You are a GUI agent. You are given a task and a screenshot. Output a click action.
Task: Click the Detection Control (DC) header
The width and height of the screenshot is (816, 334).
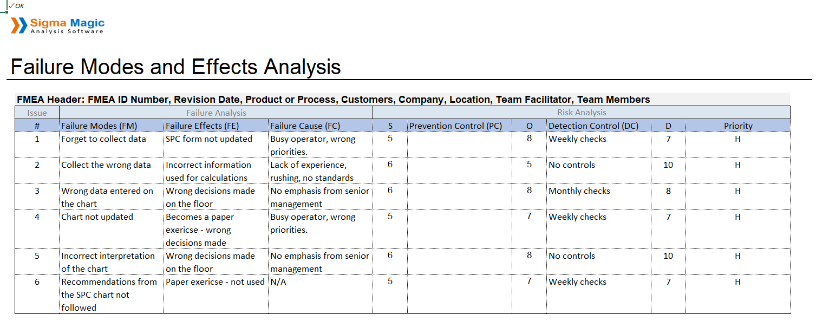599,126
